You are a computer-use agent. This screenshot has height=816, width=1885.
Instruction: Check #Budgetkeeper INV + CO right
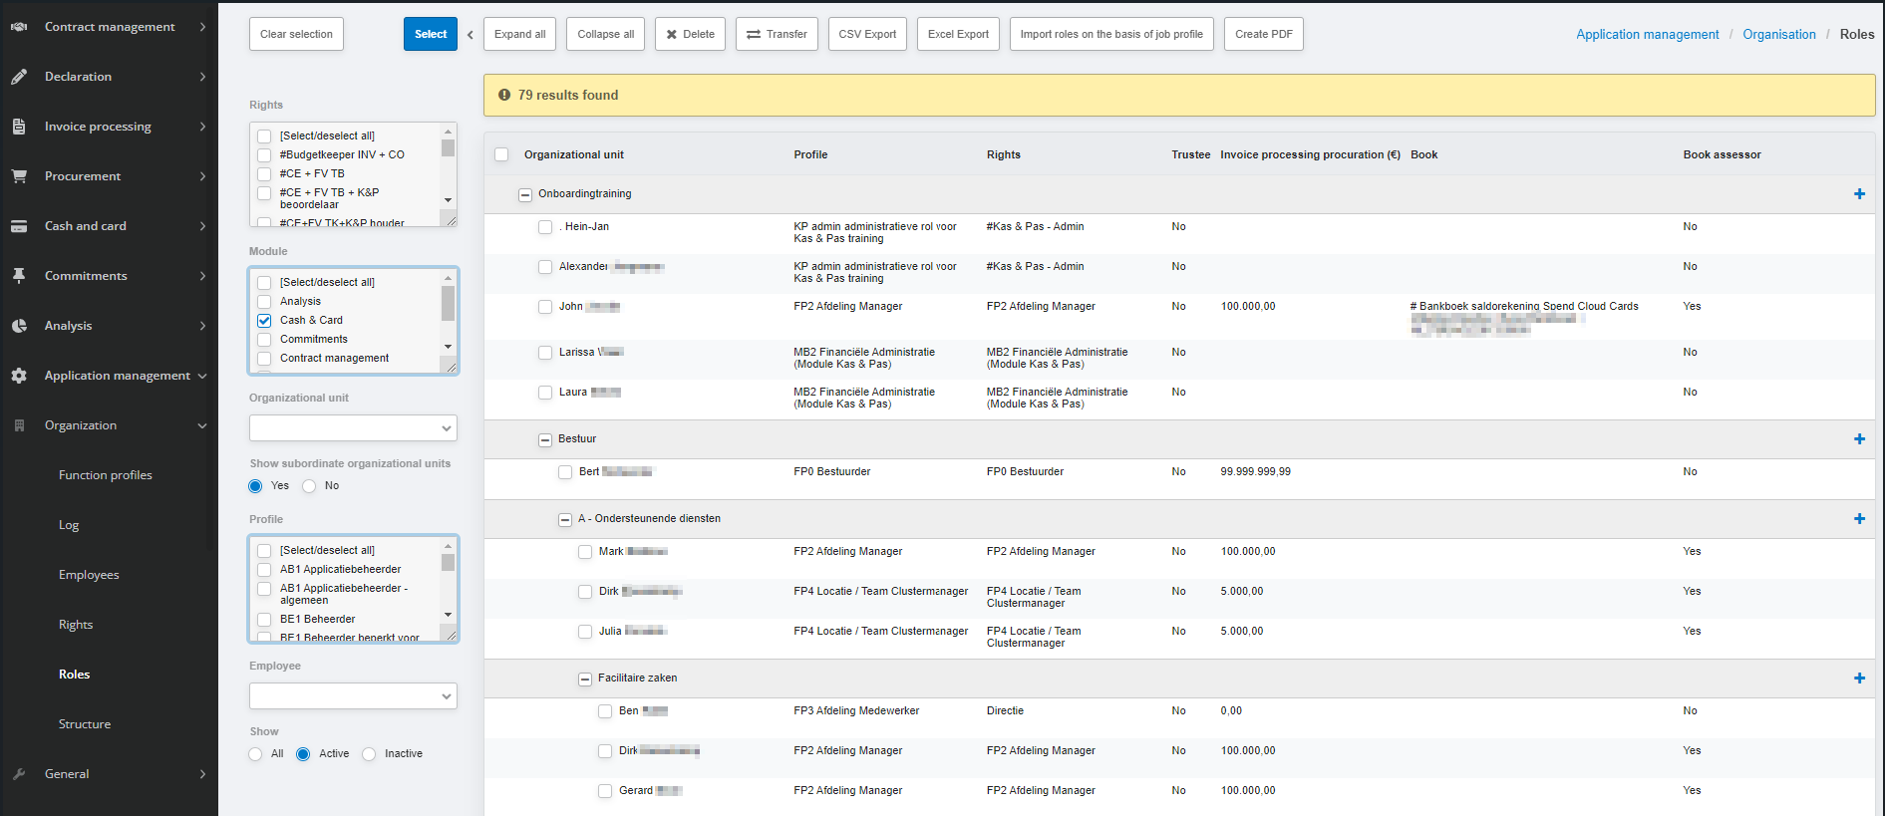coord(264,155)
